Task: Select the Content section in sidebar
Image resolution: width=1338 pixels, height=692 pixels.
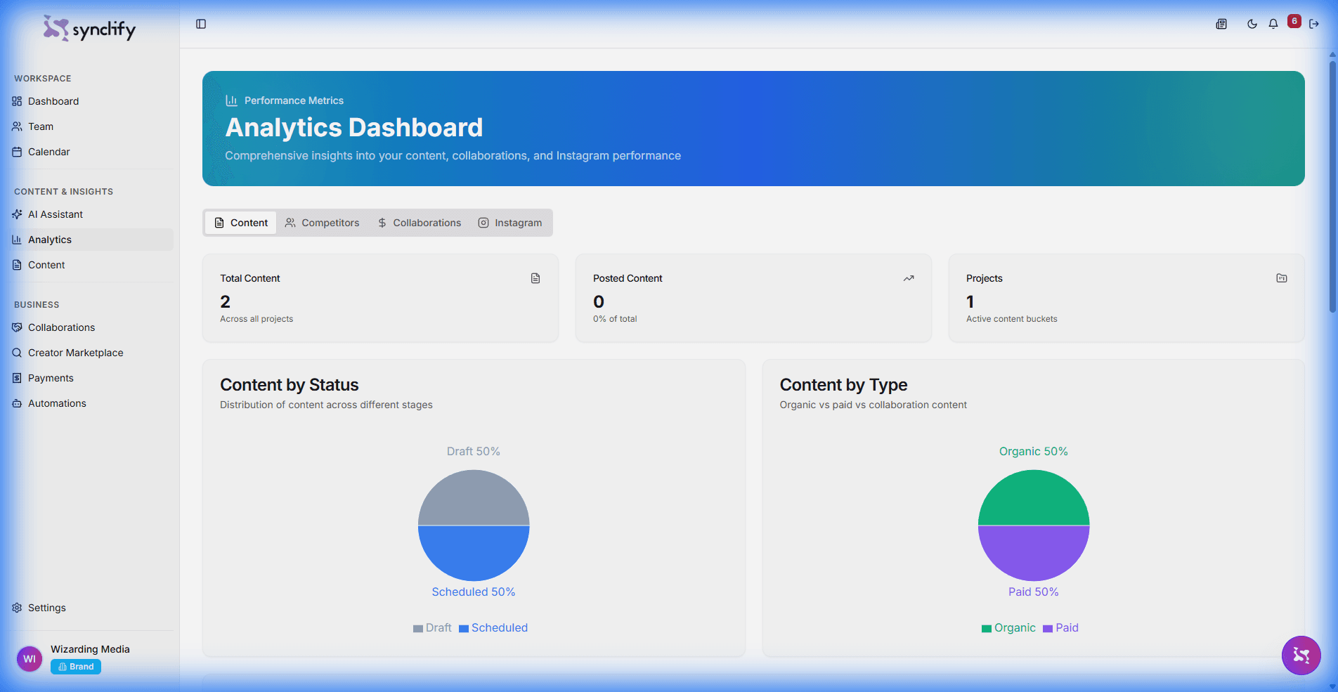Action: click(47, 265)
